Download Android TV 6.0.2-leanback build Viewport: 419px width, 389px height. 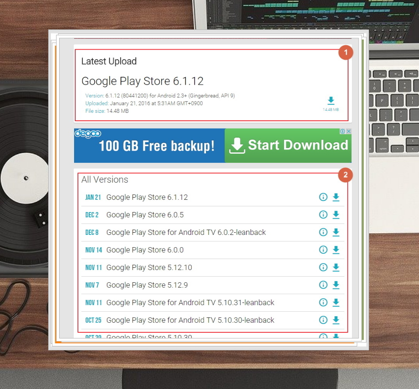pyautogui.click(x=336, y=232)
